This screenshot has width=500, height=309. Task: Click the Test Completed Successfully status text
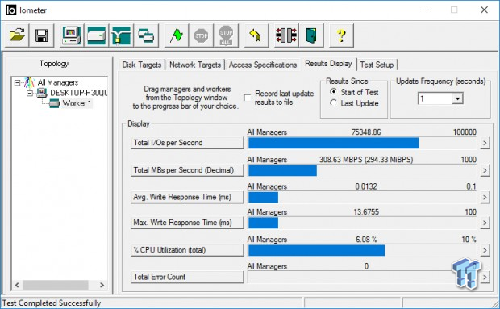tap(52, 303)
